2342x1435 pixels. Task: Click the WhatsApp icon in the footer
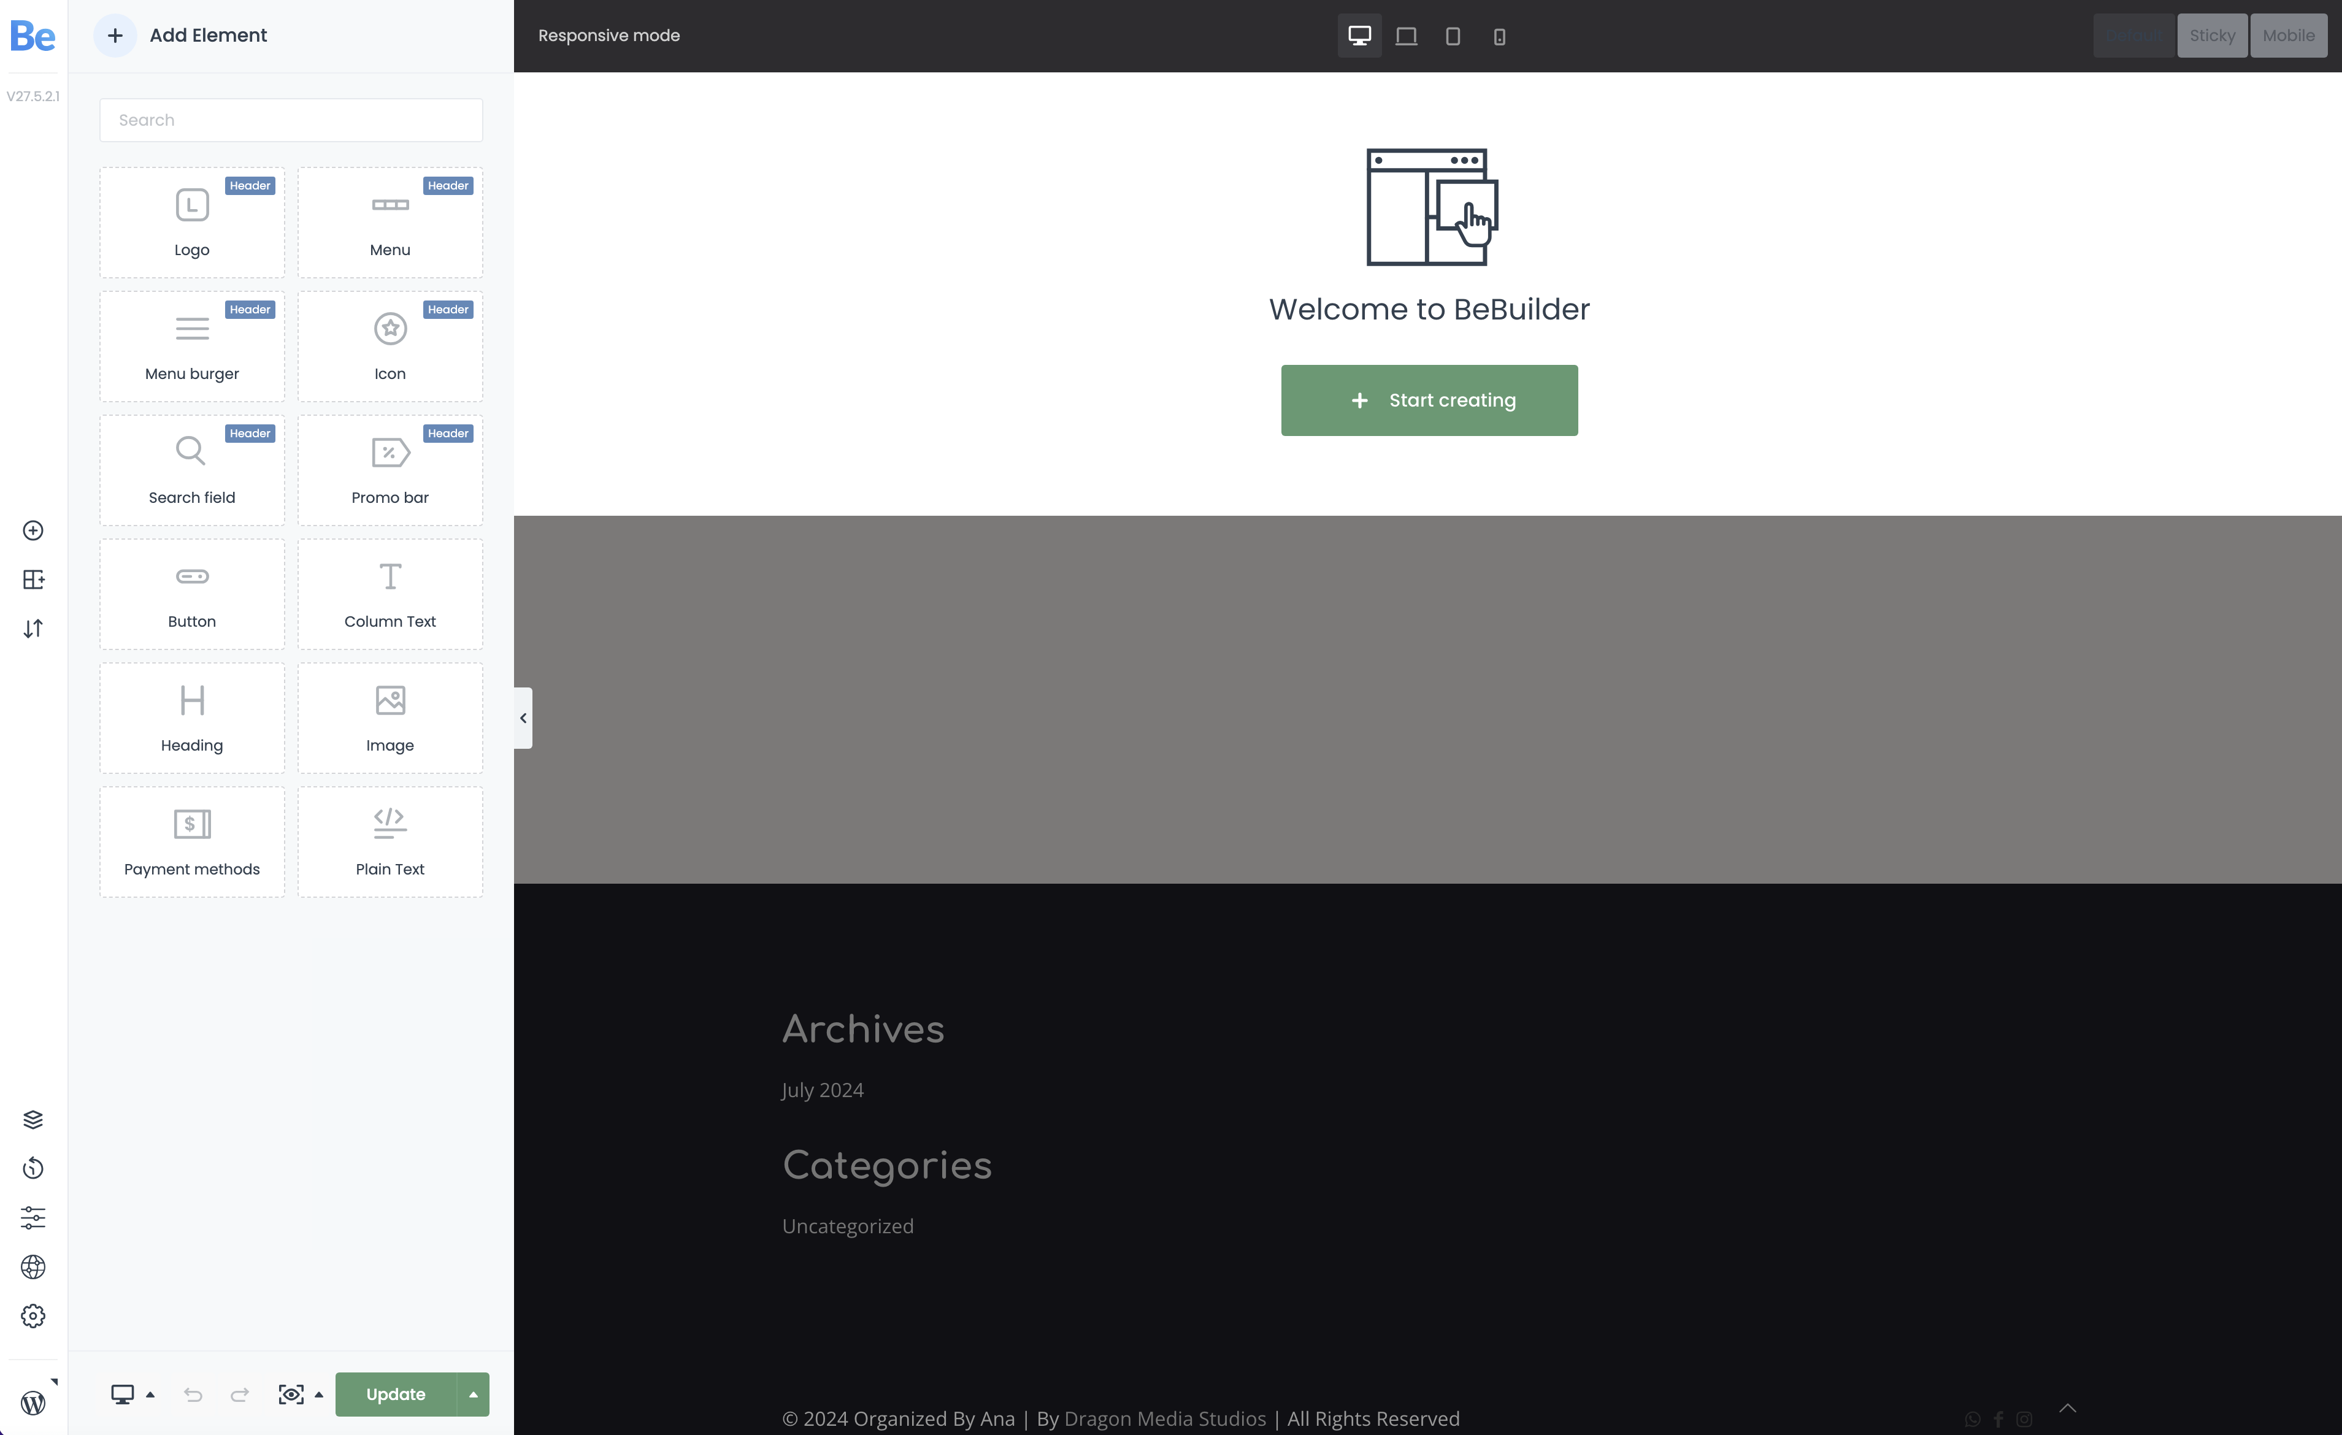[x=1972, y=1419]
